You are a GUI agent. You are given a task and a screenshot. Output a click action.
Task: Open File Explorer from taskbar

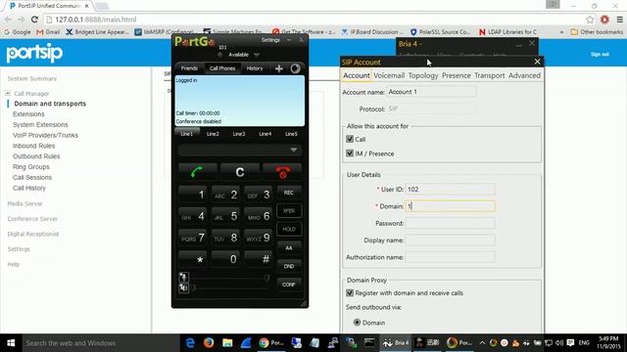coord(227,343)
